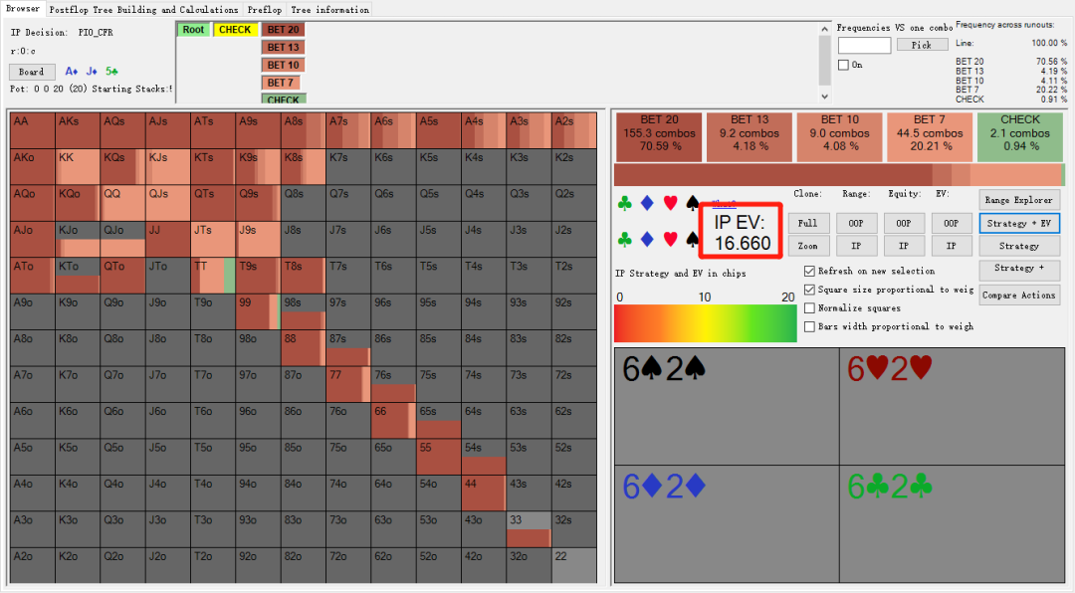Select the AA hand cell
This screenshot has height=593, width=1075.
(x=32, y=131)
